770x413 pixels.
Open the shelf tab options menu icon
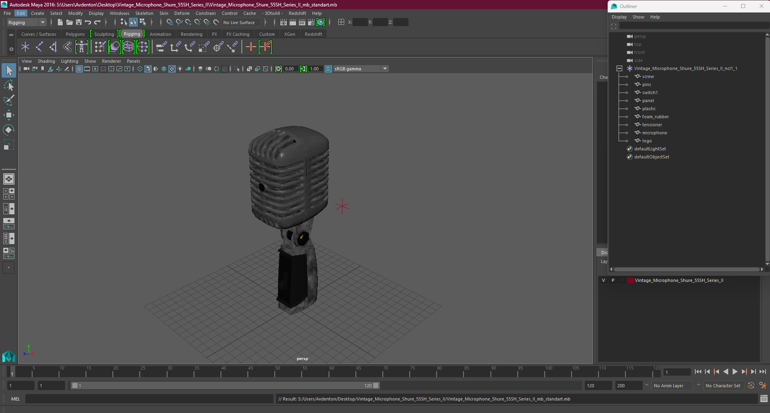coord(11,35)
